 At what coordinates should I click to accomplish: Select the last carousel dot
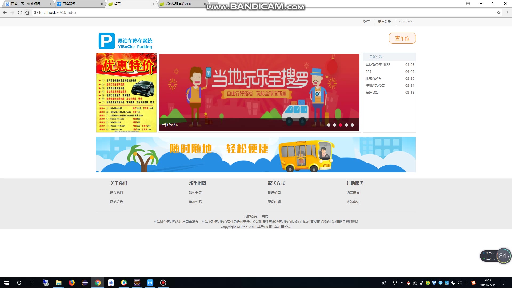pyautogui.click(x=352, y=125)
